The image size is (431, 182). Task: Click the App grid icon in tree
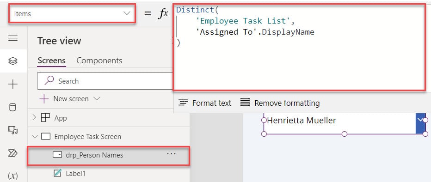pos(45,118)
